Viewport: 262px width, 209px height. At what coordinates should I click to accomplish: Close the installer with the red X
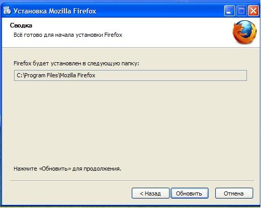[253, 11]
